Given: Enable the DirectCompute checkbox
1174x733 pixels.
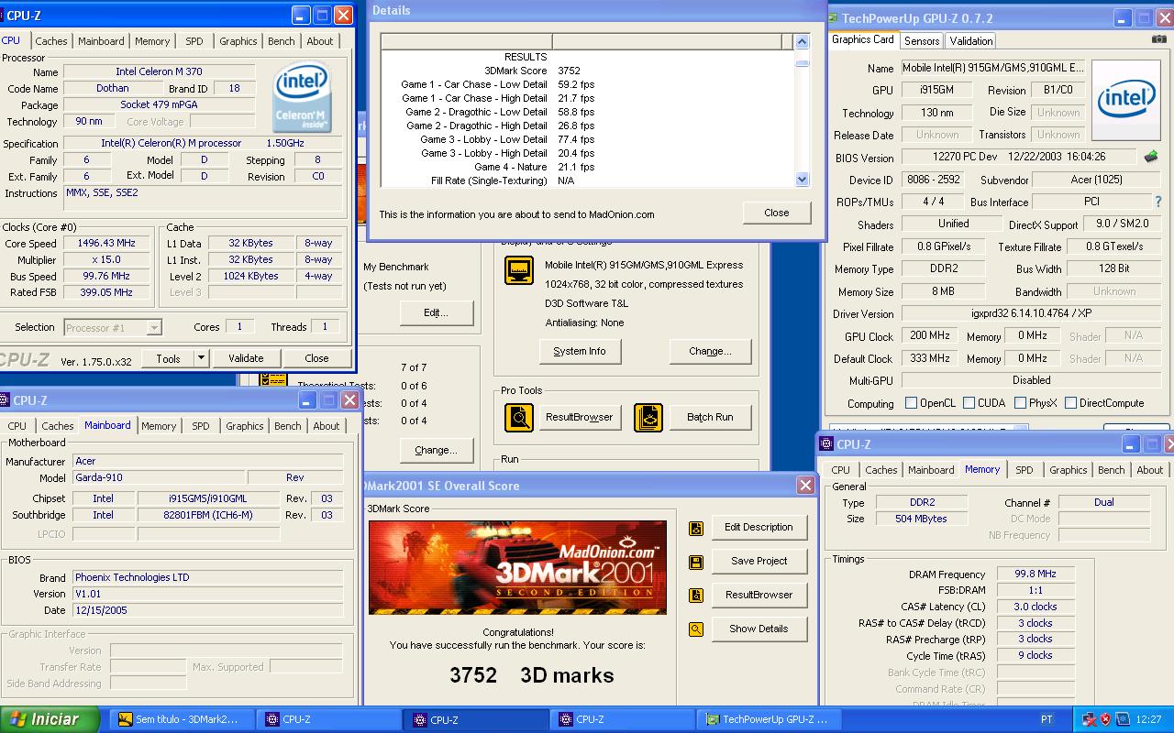Looking at the screenshot, I should pos(1070,402).
